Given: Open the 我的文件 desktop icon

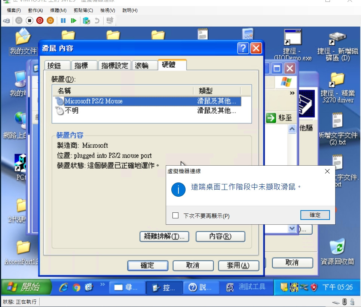Looking at the screenshot, I should point(23,42).
